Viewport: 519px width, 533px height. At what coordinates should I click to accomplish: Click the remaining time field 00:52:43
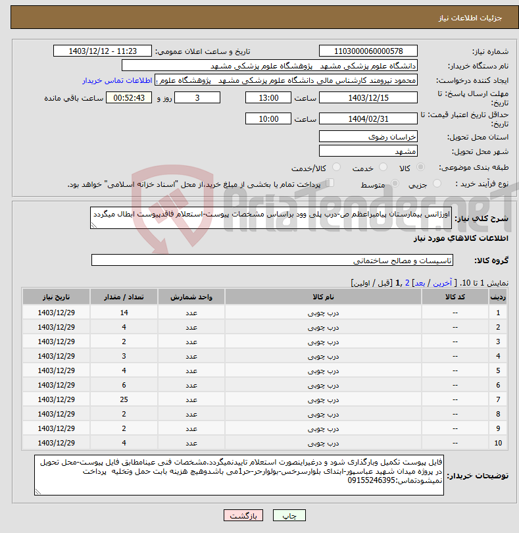(x=129, y=97)
